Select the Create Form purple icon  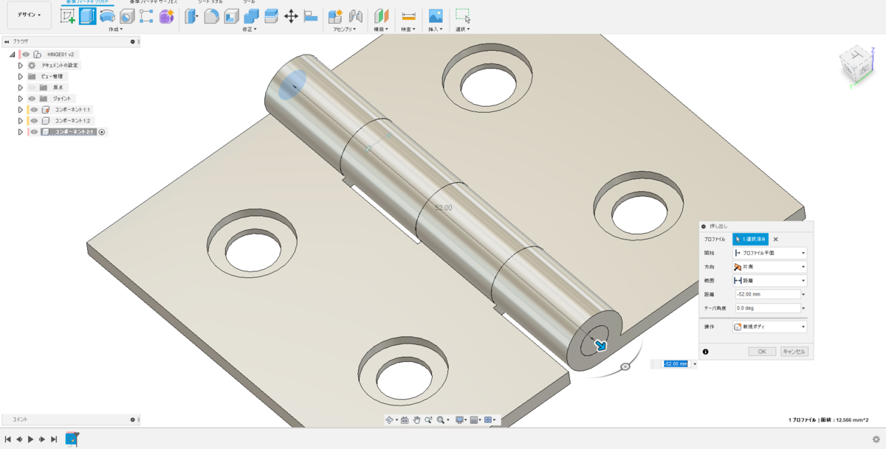166,16
